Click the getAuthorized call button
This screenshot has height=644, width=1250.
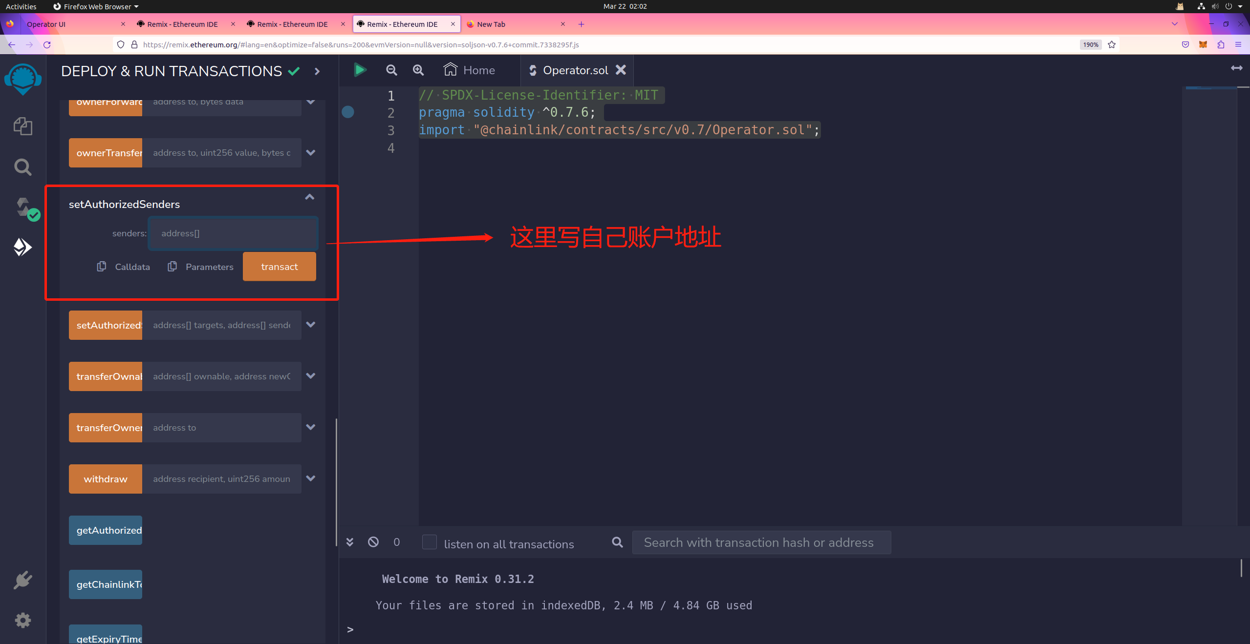pyautogui.click(x=106, y=530)
